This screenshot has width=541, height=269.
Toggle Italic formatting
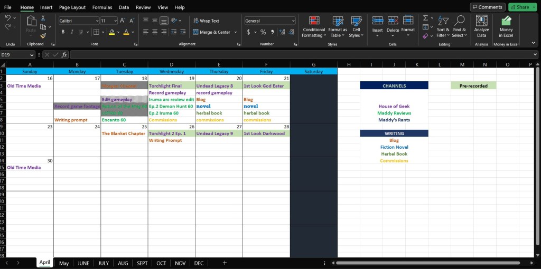72,32
